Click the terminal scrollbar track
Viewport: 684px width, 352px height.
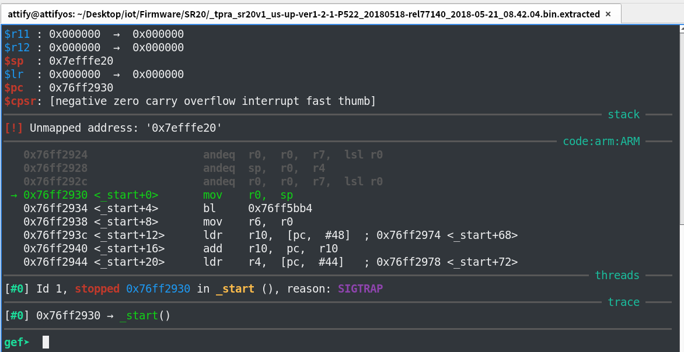click(682, 192)
